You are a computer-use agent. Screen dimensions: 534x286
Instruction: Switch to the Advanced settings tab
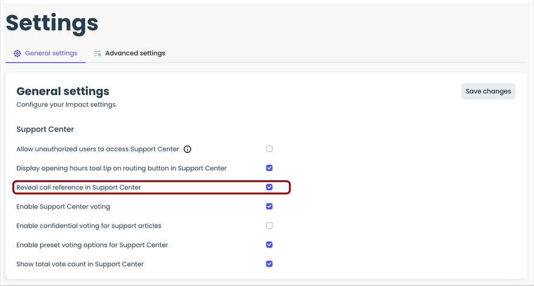[129, 53]
